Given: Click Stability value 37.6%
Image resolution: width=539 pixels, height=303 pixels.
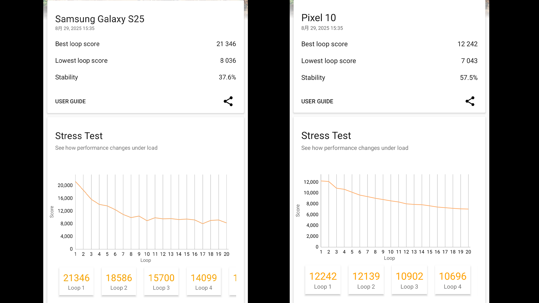Looking at the screenshot, I should pos(227,77).
